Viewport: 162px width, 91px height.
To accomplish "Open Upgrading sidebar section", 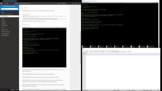I will (x=4, y=24).
